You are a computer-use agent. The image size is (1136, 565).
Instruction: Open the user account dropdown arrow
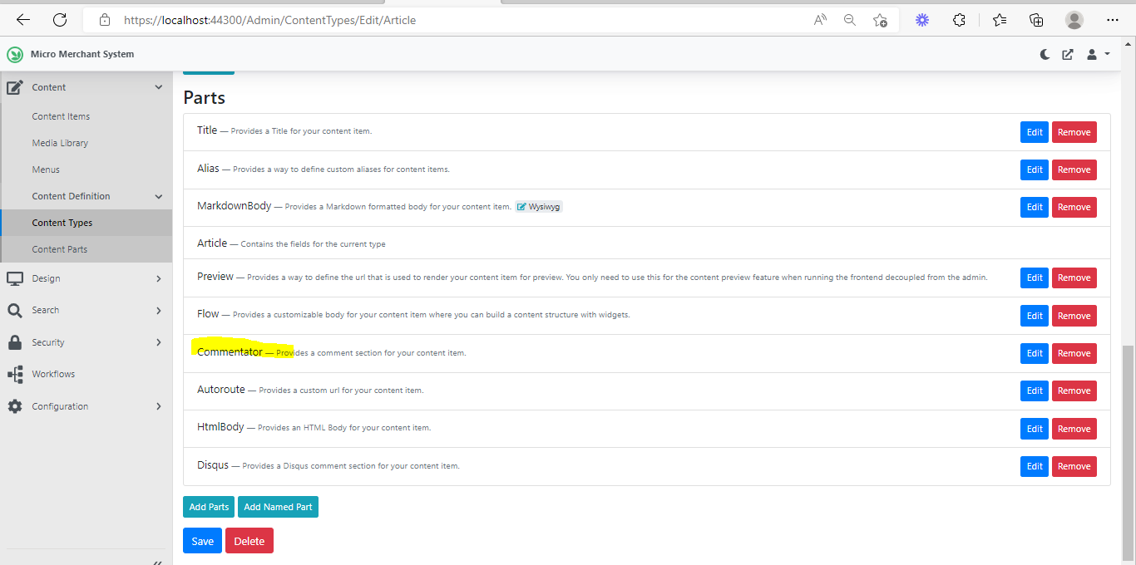click(1106, 54)
